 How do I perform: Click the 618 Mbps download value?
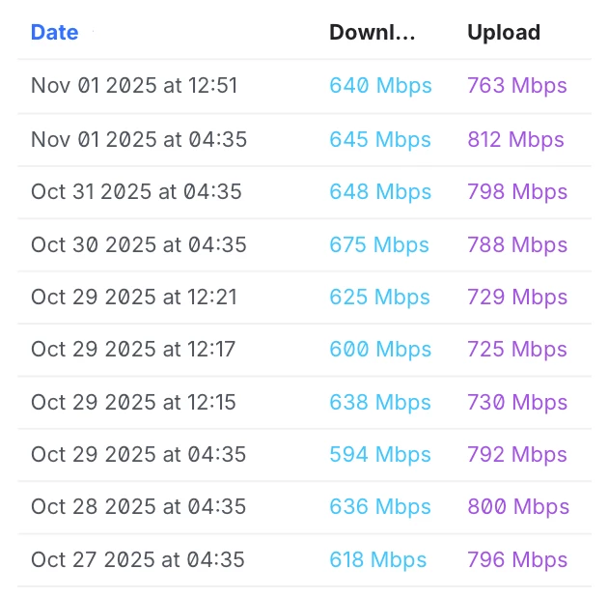[377, 559]
